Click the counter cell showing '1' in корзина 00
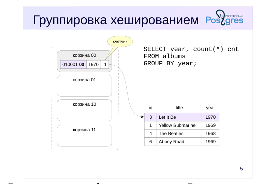Image resolution: width=276 pixels, height=184 pixels. click(x=105, y=64)
